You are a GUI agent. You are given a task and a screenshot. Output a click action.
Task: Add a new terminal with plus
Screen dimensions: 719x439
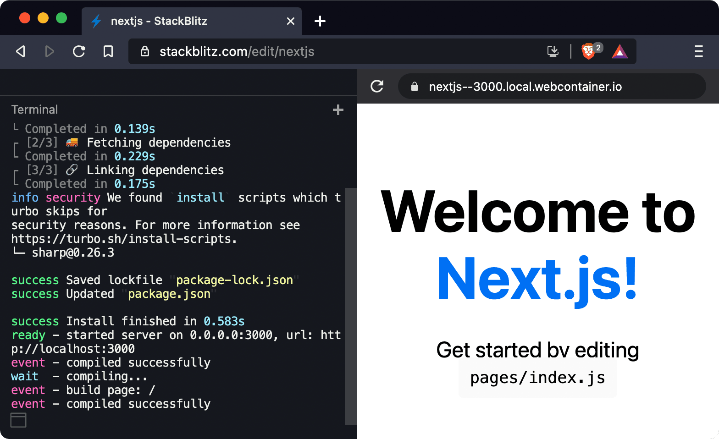338,110
